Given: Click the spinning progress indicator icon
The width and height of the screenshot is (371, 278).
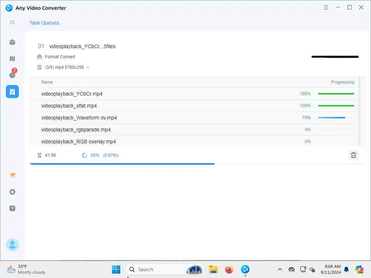Looking at the screenshot, I should tap(85, 155).
